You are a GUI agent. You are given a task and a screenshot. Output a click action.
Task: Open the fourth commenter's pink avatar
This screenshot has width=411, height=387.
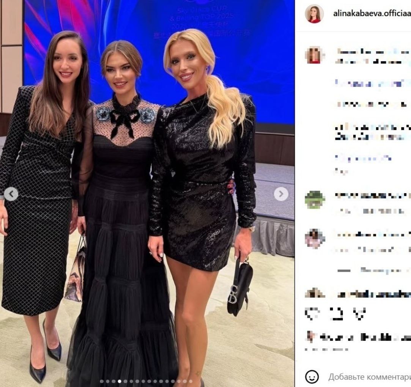[x=315, y=238]
